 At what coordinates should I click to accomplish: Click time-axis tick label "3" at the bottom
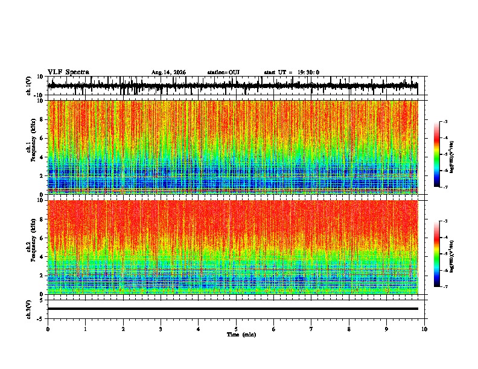coord(161,329)
